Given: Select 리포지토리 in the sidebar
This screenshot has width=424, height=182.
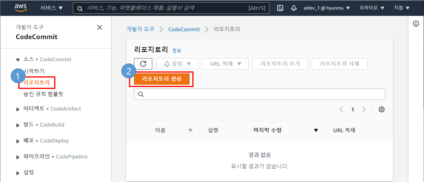Looking at the screenshot, I should [x=37, y=83].
